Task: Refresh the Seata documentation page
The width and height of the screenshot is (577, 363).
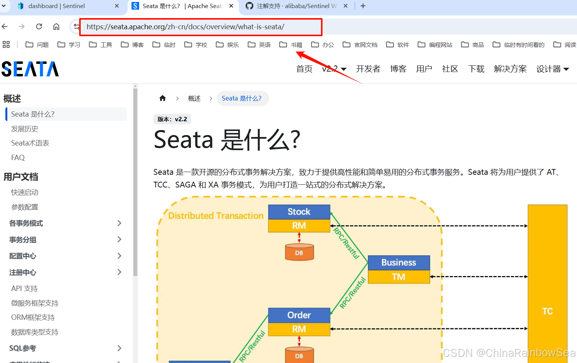Action: (x=39, y=27)
